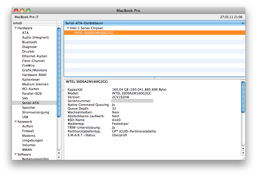Image resolution: width=257 pixels, height=176 pixels.
Task: Click the sidebar pane divider handle
Action: coord(62,90)
